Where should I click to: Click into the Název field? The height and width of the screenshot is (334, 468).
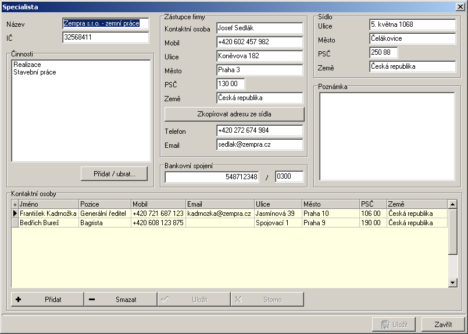(105, 23)
